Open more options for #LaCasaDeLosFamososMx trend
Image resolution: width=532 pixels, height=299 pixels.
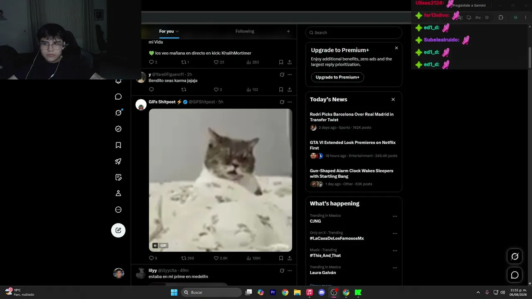[395, 233]
